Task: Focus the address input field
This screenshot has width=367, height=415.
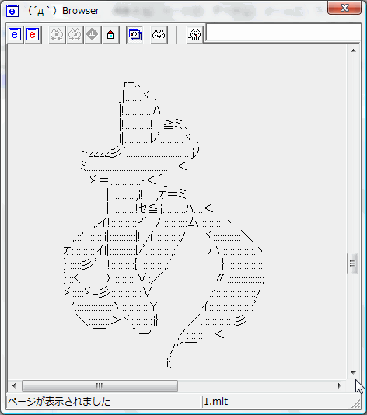Action: pos(283,33)
